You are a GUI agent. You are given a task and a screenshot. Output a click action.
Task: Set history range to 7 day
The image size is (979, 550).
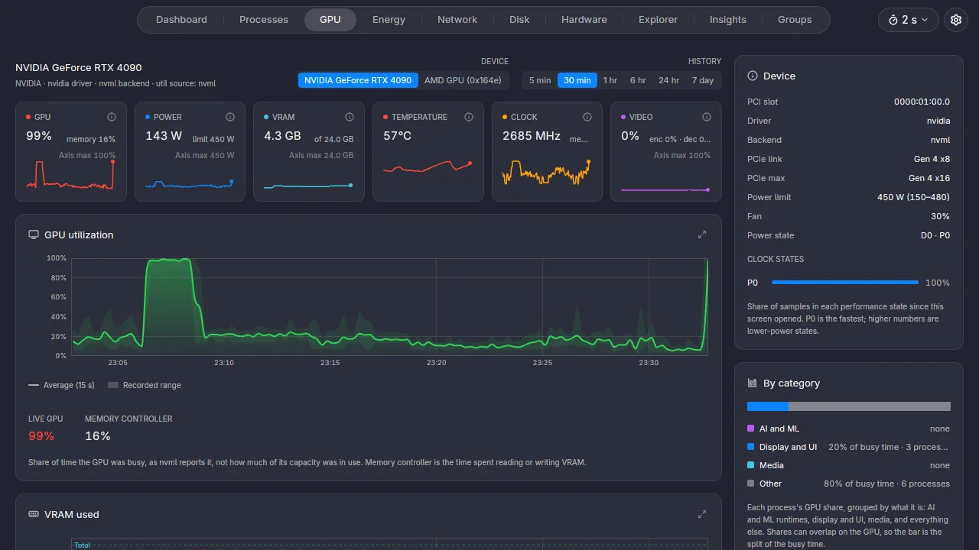point(703,80)
